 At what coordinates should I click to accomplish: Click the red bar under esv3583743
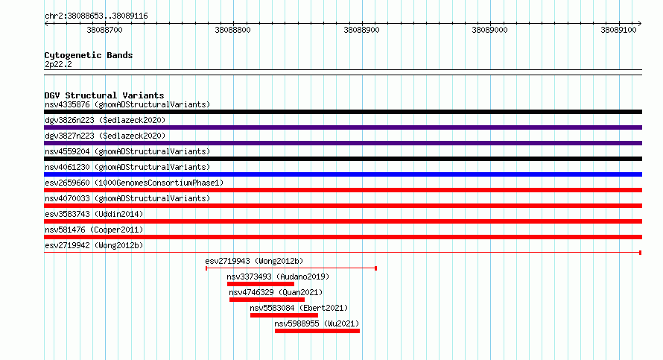click(x=343, y=221)
